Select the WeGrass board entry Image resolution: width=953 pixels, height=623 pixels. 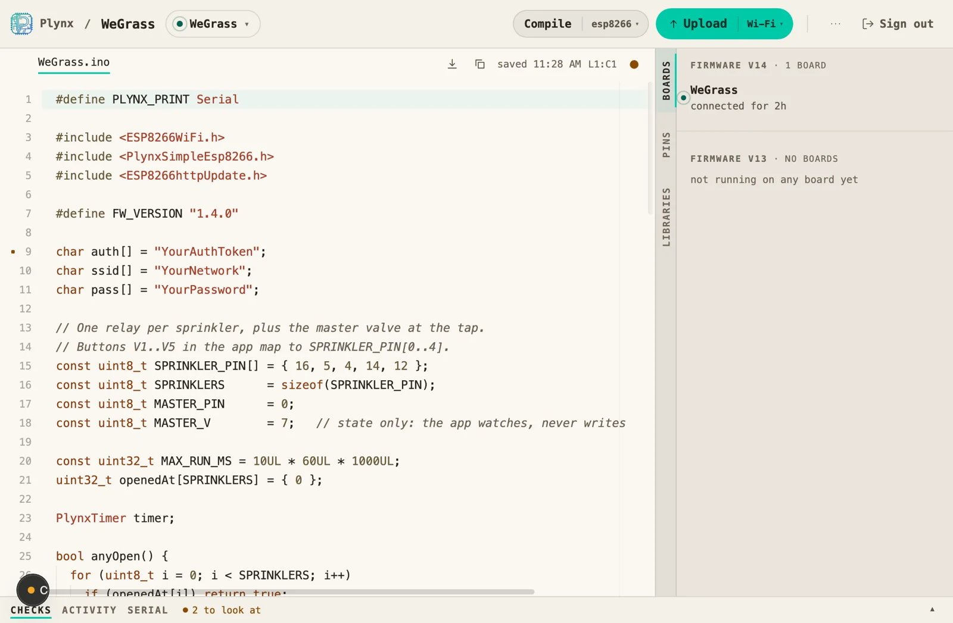pos(814,98)
